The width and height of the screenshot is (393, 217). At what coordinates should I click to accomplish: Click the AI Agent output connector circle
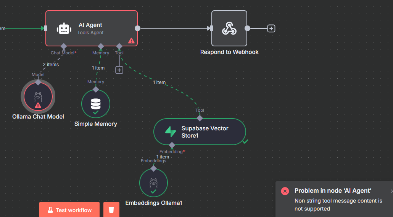coord(137,29)
